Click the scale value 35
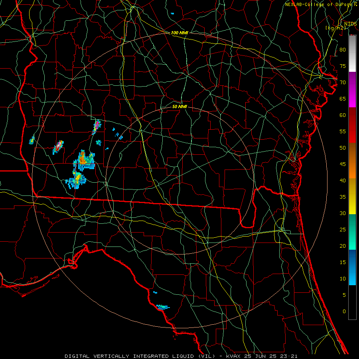This screenshot has width=359, height=359. tap(343, 197)
